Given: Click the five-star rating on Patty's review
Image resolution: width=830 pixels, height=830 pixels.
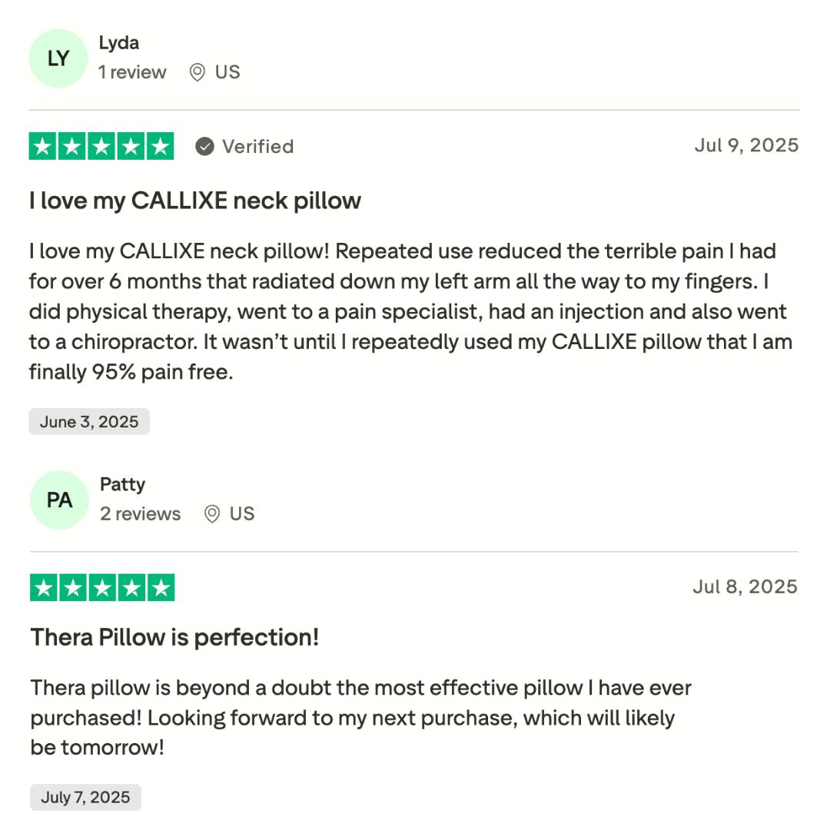Looking at the screenshot, I should coord(102,588).
